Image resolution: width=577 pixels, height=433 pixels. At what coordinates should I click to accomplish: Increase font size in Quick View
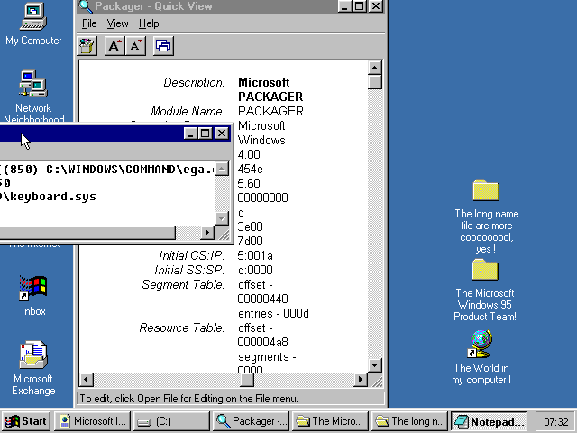point(114,46)
